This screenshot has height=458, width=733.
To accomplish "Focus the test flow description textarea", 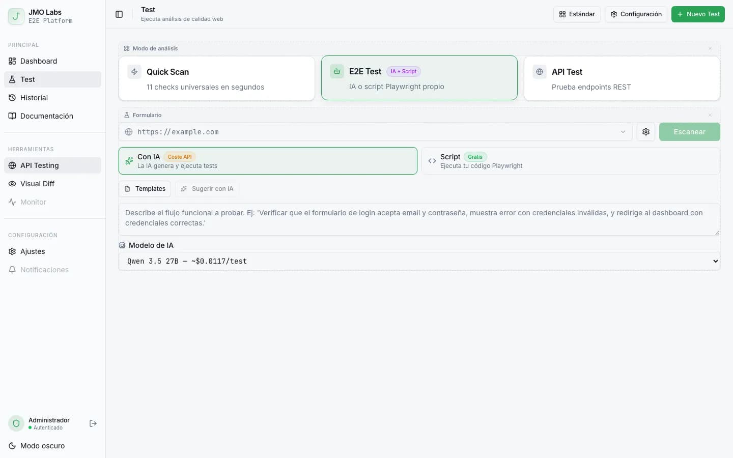I will 419,219.
